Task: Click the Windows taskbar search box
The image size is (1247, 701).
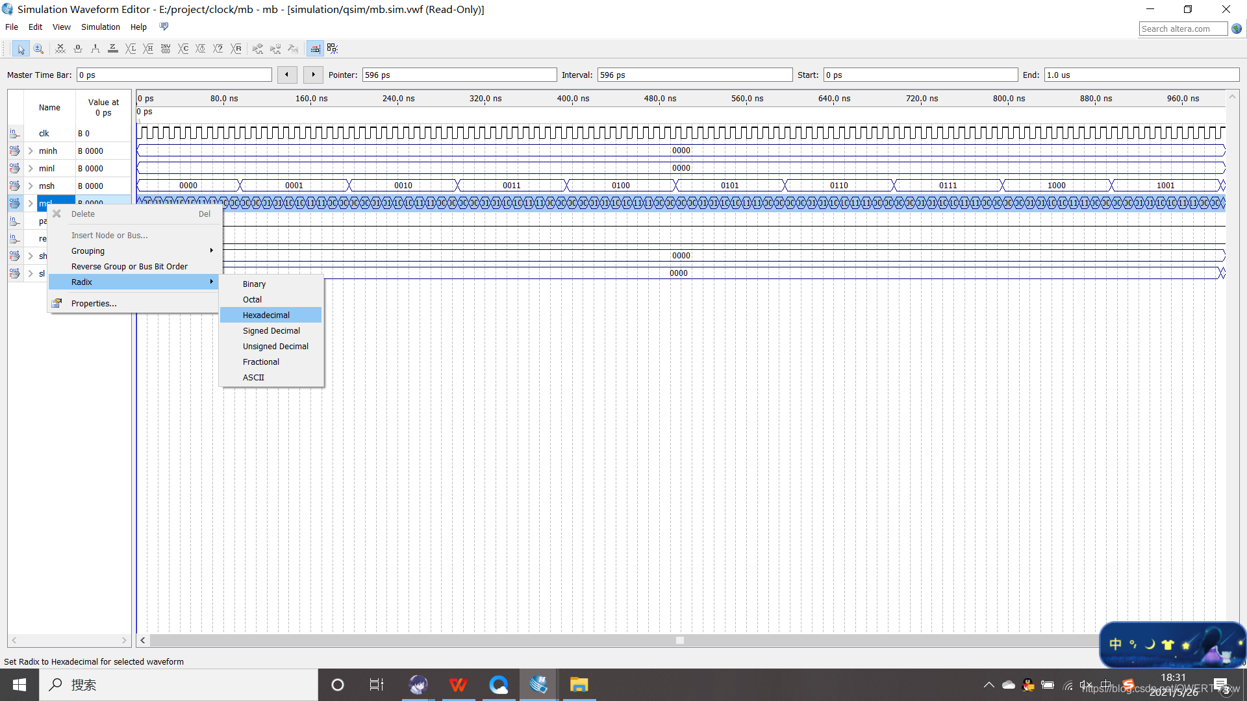Action: tap(179, 685)
